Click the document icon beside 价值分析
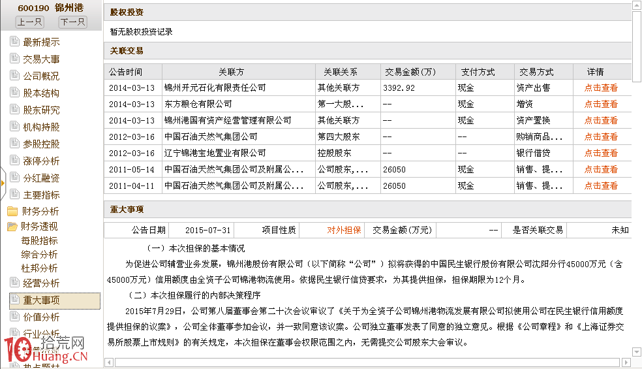 coord(14,316)
